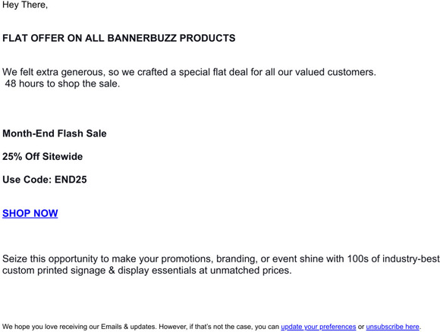Click the unmatched prices phrase
The width and height of the screenshot is (440, 332).
251,271
